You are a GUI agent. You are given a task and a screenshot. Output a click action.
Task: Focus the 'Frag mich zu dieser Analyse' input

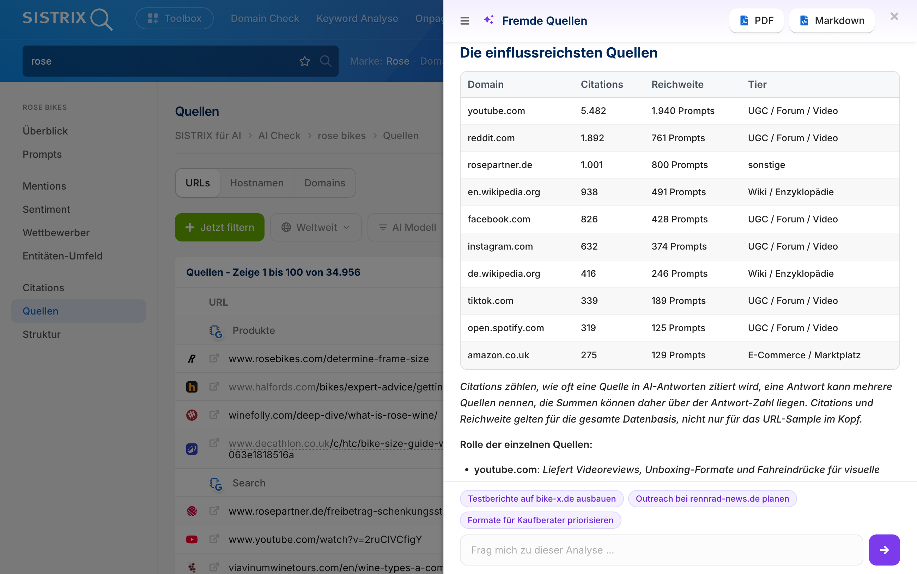(x=661, y=550)
